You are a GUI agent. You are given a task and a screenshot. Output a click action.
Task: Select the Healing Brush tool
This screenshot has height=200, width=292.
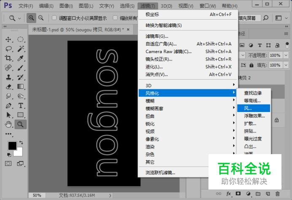pyautogui.click(x=8, y=68)
